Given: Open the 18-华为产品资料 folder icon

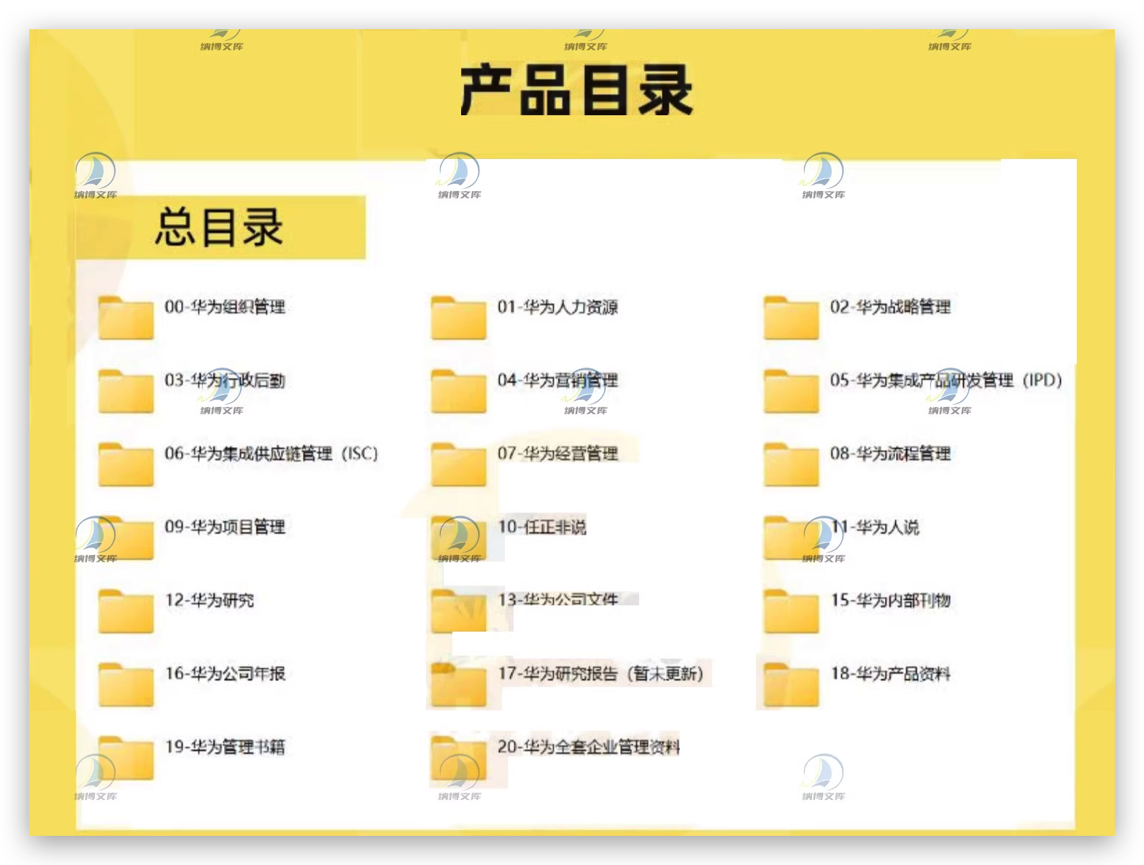Looking at the screenshot, I should pos(791,685).
